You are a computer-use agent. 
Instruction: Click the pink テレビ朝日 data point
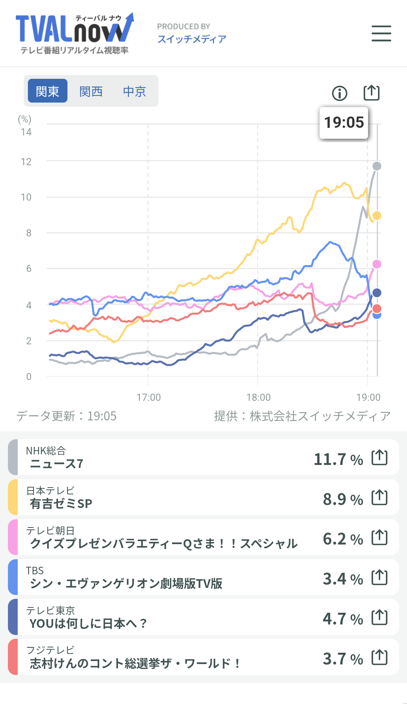[377, 264]
